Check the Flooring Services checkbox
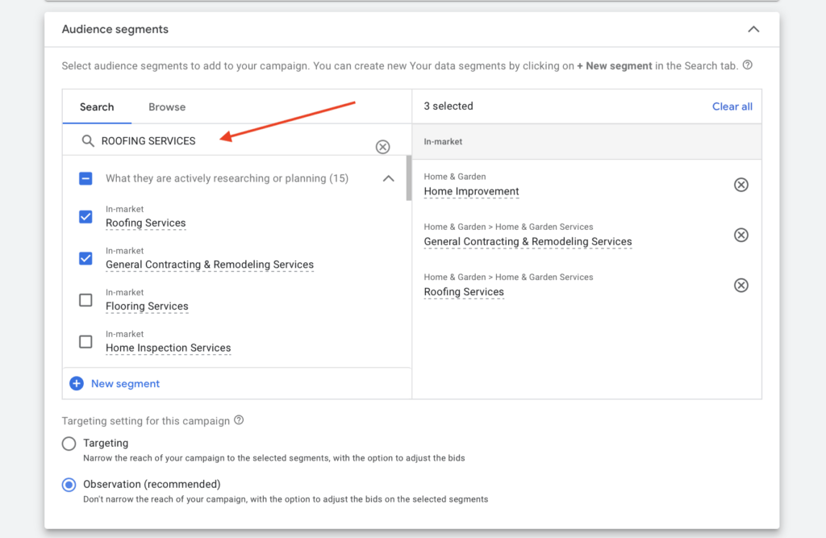The height and width of the screenshot is (538, 826). pyautogui.click(x=86, y=300)
